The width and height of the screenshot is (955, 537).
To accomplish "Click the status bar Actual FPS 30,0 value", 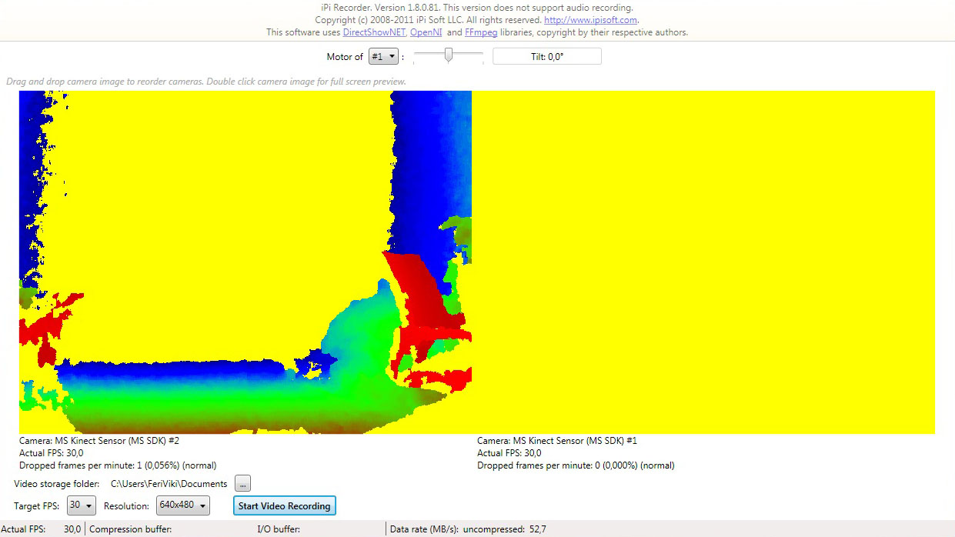I will coord(72,529).
